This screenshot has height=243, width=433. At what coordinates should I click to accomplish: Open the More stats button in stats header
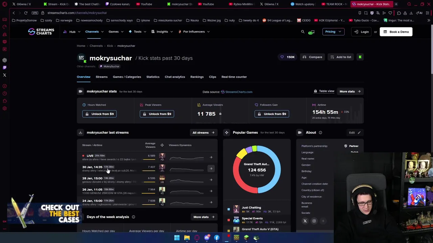[x=350, y=91]
